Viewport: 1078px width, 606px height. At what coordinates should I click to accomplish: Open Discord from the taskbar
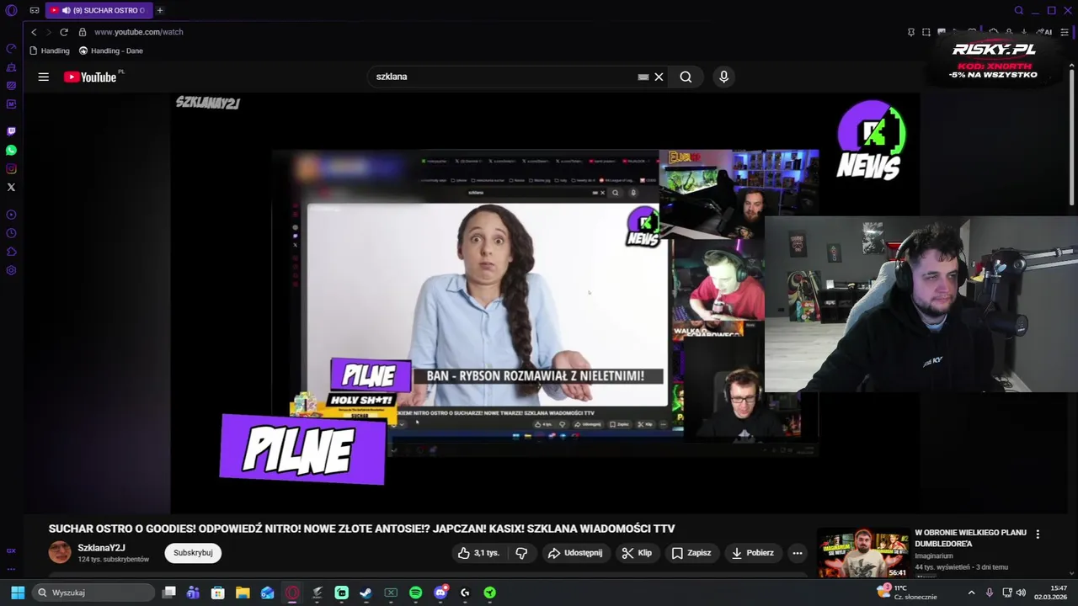(x=440, y=593)
